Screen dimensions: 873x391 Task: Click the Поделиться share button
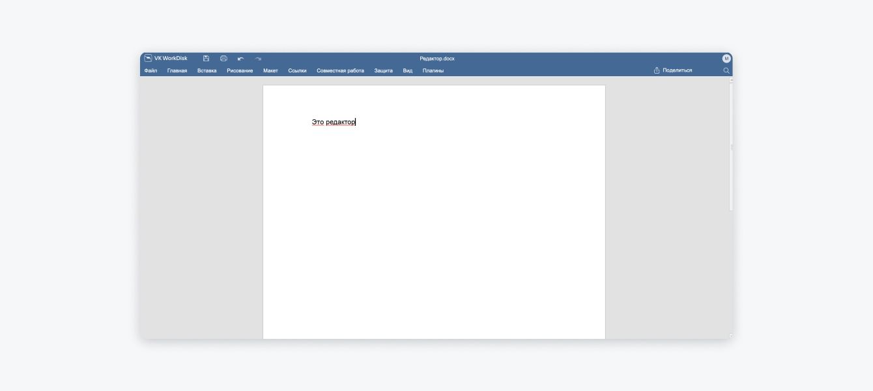[x=673, y=70]
